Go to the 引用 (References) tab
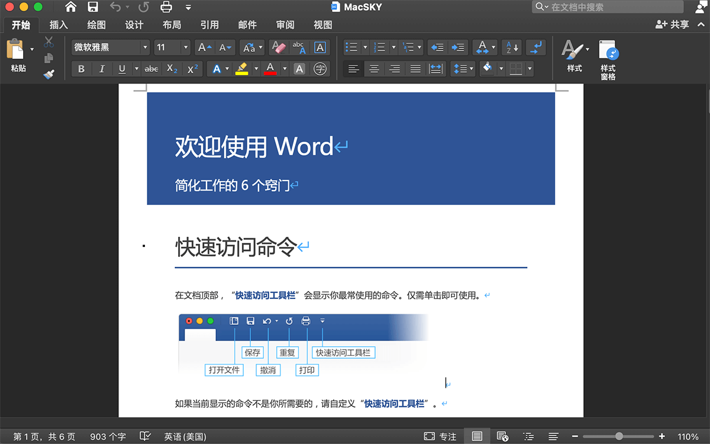The image size is (710, 444). point(209,25)
